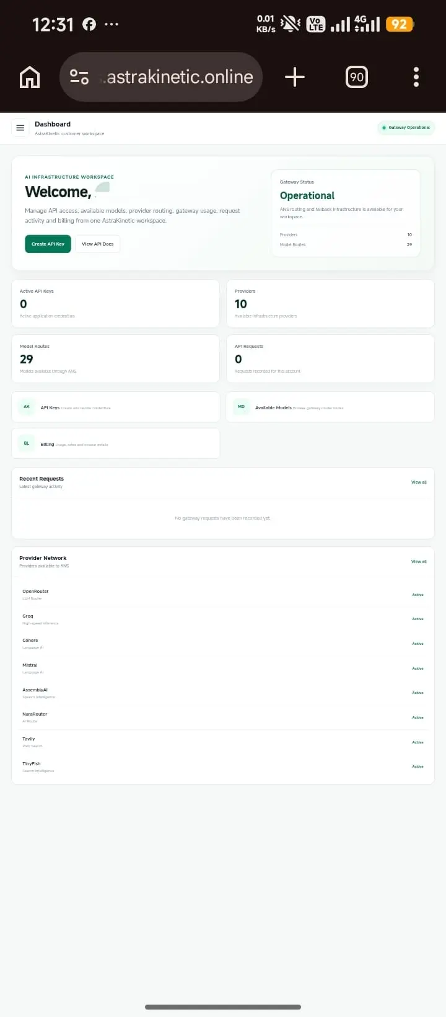Click the Operational gateway status heading

[x=307, y=196]
